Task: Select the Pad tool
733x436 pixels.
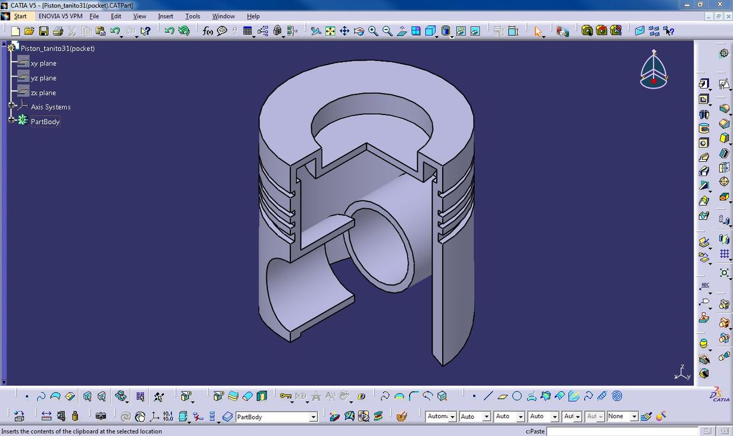Action: (704, 84)
